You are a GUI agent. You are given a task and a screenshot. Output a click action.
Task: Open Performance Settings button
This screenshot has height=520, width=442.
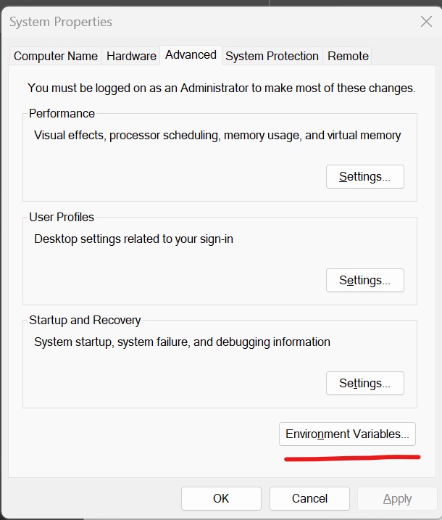[x=364, y=177]
